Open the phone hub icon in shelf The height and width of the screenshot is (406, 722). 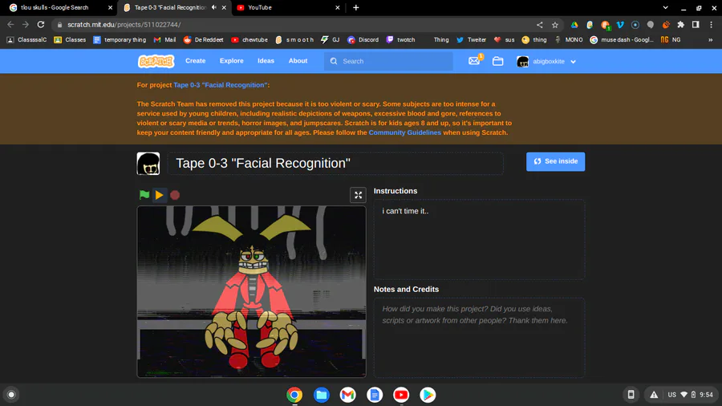pos(631,395)
